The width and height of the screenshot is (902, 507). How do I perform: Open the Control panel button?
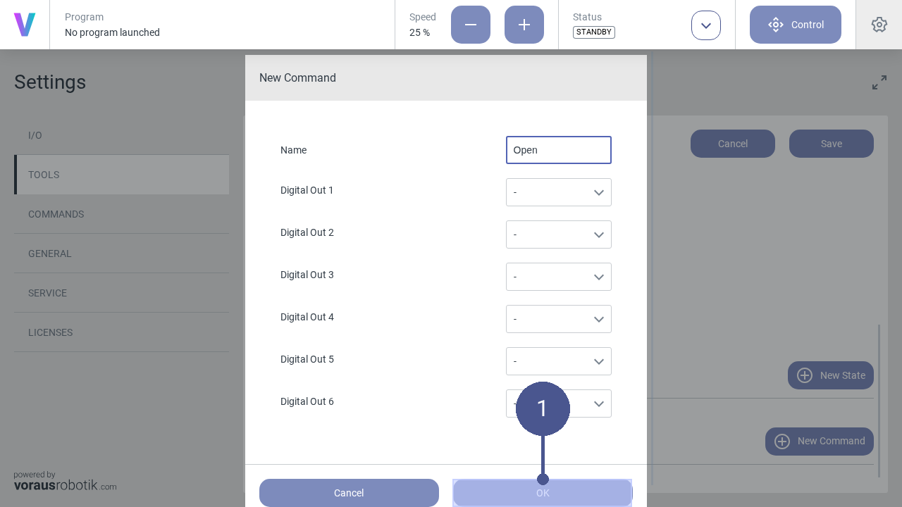coord(796,25)
